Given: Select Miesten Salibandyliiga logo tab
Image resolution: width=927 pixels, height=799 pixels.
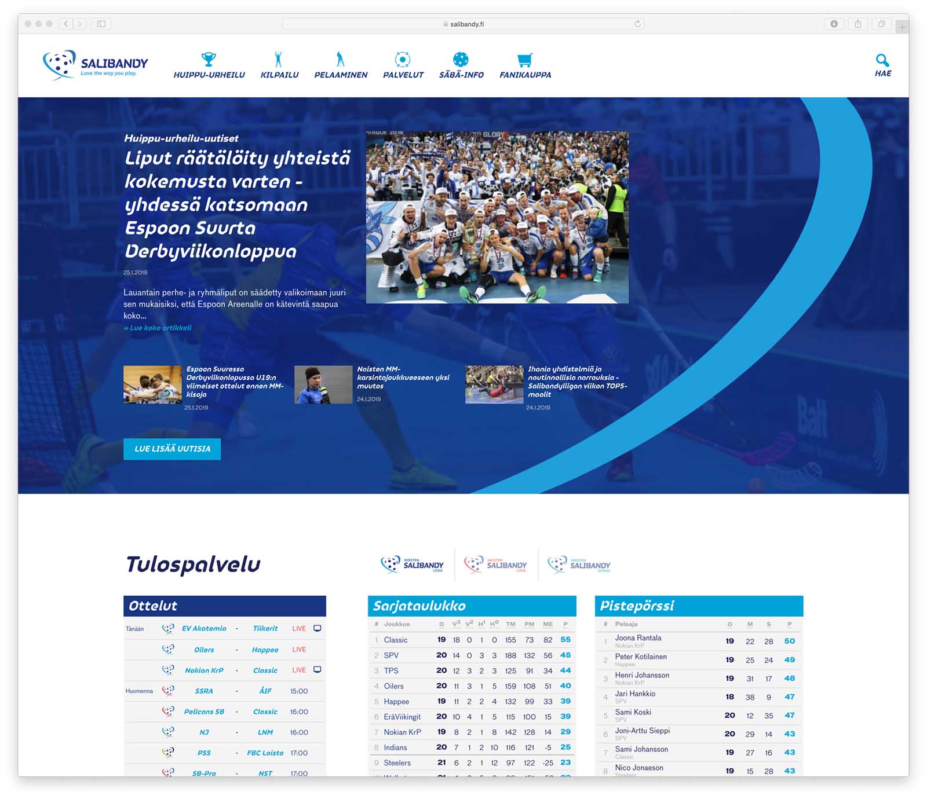Looking at the screenshot, I should pyautogui.click(x=412, y=565).
